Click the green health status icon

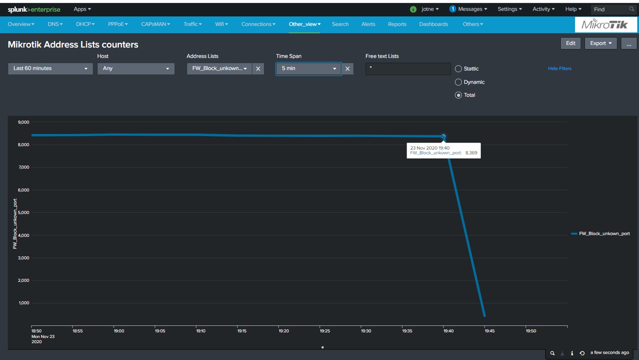tap(413, 9)
